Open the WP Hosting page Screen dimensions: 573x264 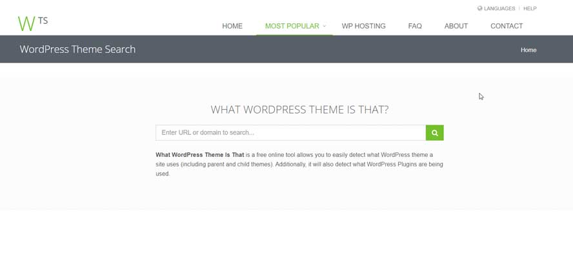[363, 26]
